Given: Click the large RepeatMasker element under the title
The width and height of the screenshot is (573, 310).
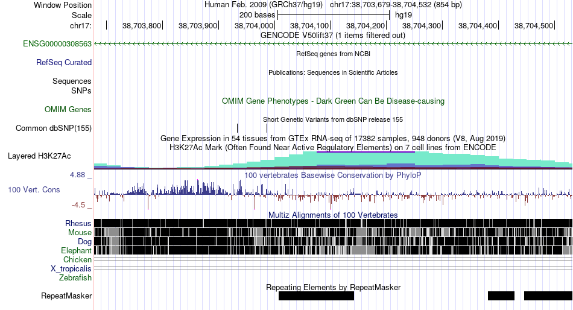Looking at the screenshot, I should (x=317, y=296).
